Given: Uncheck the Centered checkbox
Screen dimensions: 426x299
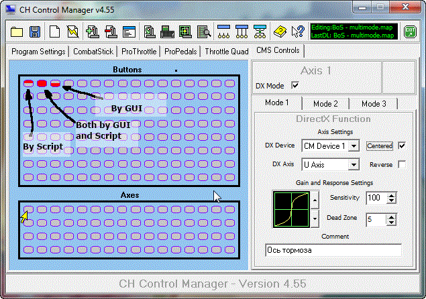Looking at the screenshot, I should [x=402, y=146].
